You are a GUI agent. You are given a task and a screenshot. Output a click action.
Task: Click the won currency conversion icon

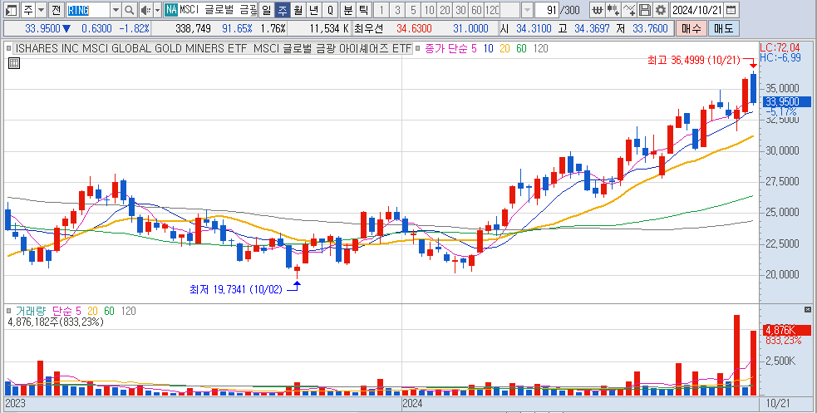tap(598, 9)
